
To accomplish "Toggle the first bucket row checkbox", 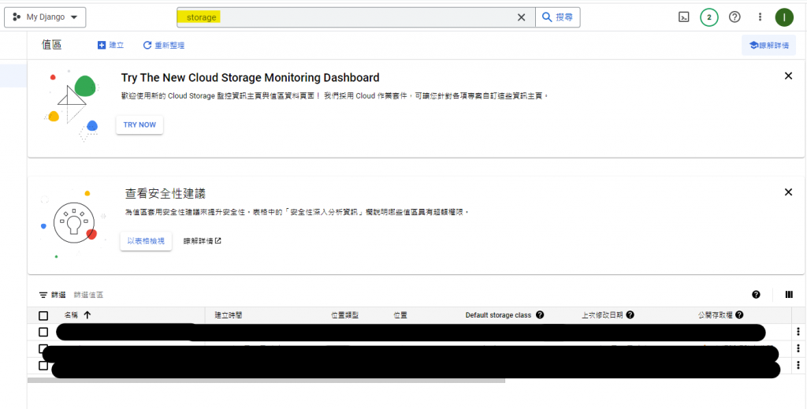I will pyautogui.click(x=43, y=332).
